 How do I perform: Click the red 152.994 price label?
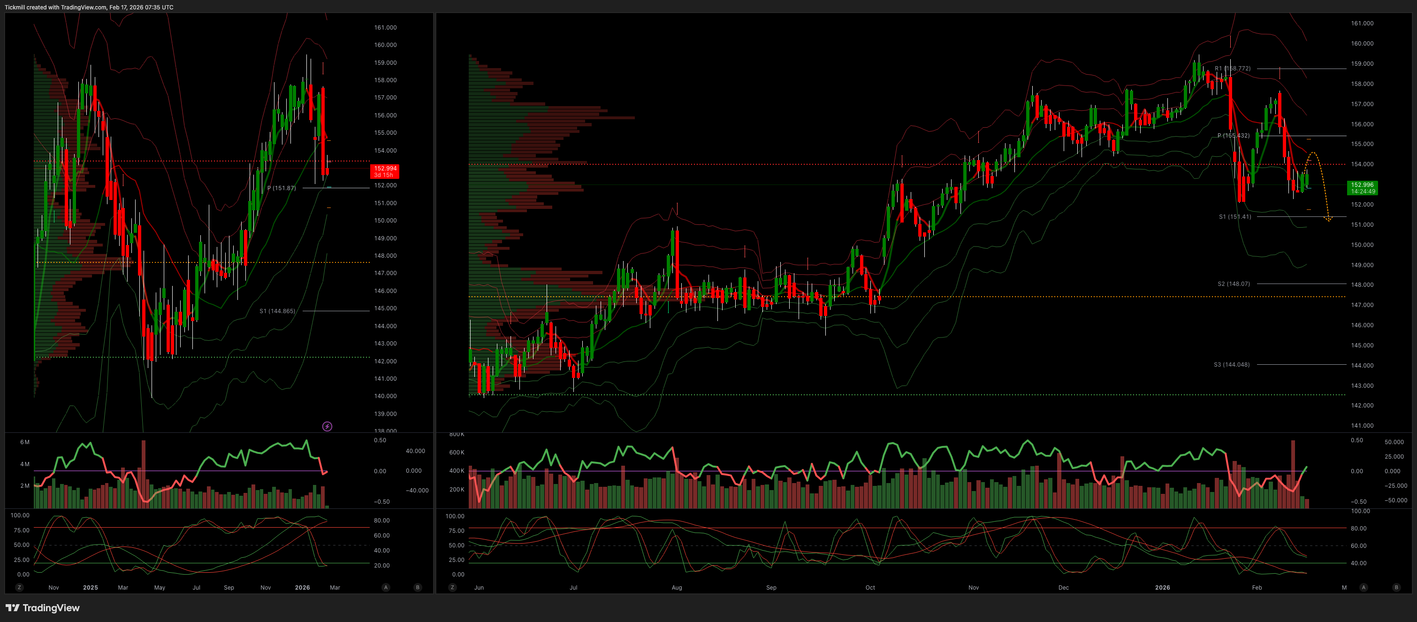pos(384,171)
